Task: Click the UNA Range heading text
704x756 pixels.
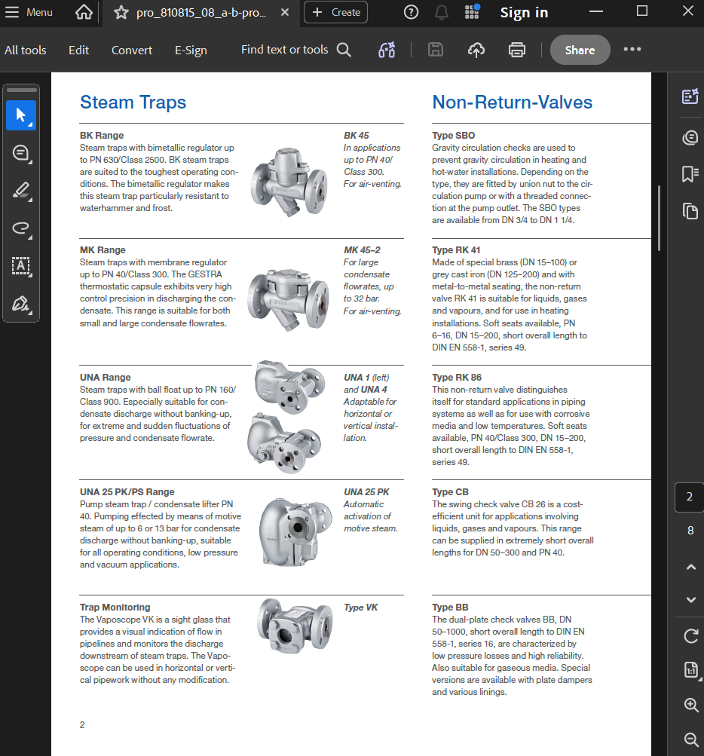Action: pyautogui.click(x=105, y=378)
